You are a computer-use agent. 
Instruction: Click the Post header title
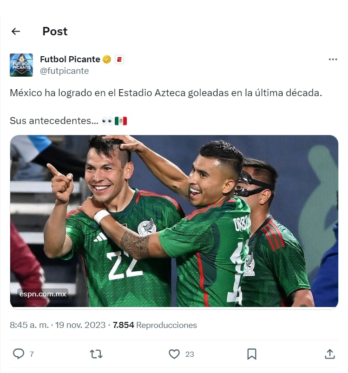[55, 32]
